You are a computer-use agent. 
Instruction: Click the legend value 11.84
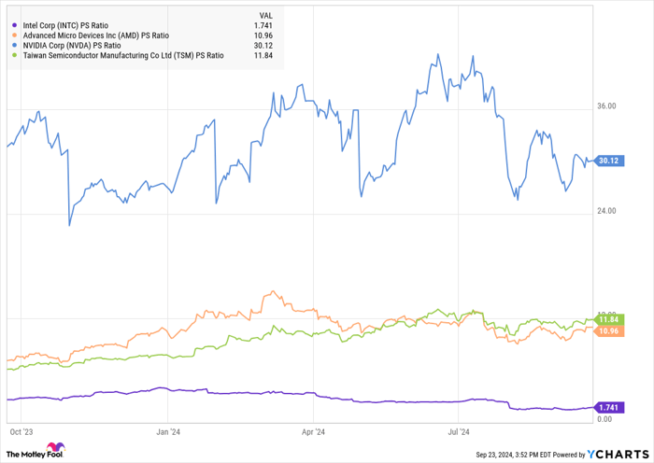263,55
